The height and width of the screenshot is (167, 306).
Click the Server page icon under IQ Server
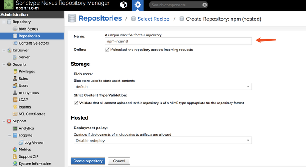click(x=15, y=57)
